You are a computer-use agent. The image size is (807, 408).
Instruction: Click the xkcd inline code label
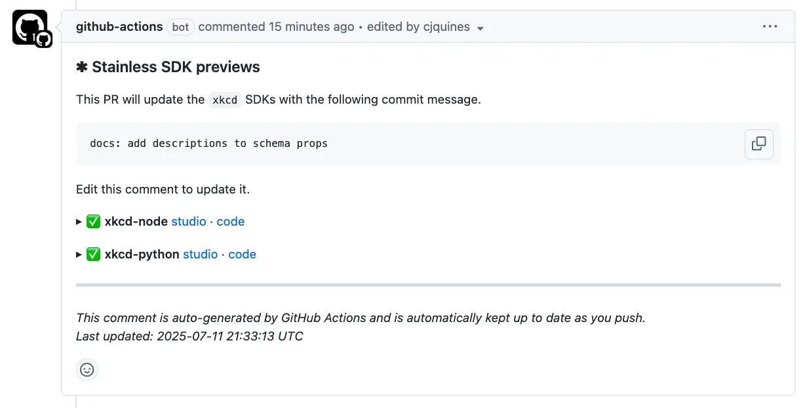pyautogui.click(x=225, y=100)
